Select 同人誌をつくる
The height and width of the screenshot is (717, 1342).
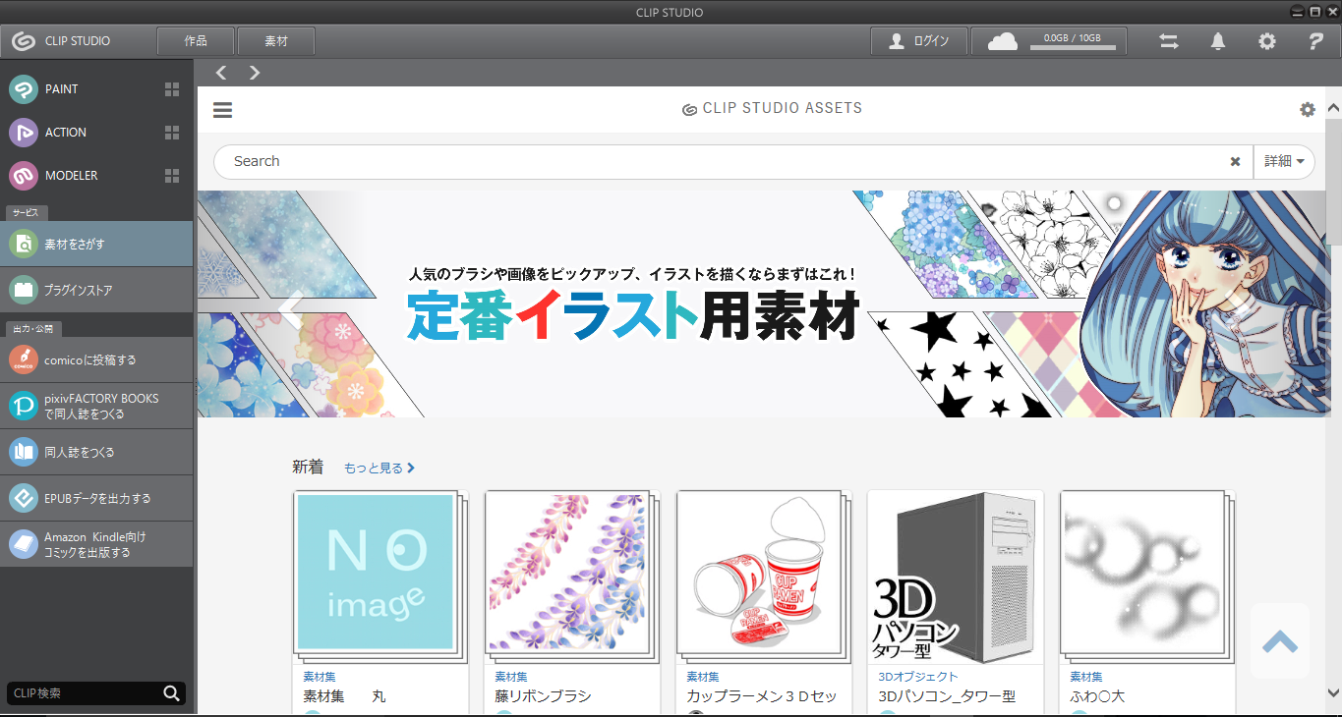point(96,452)
